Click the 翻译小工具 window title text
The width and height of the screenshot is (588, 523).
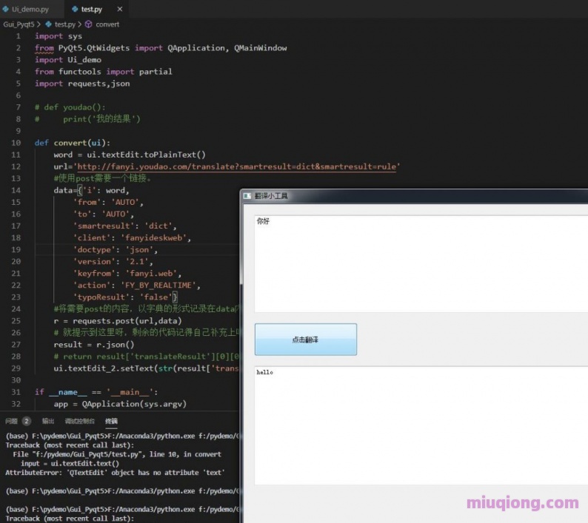point(271,196)
